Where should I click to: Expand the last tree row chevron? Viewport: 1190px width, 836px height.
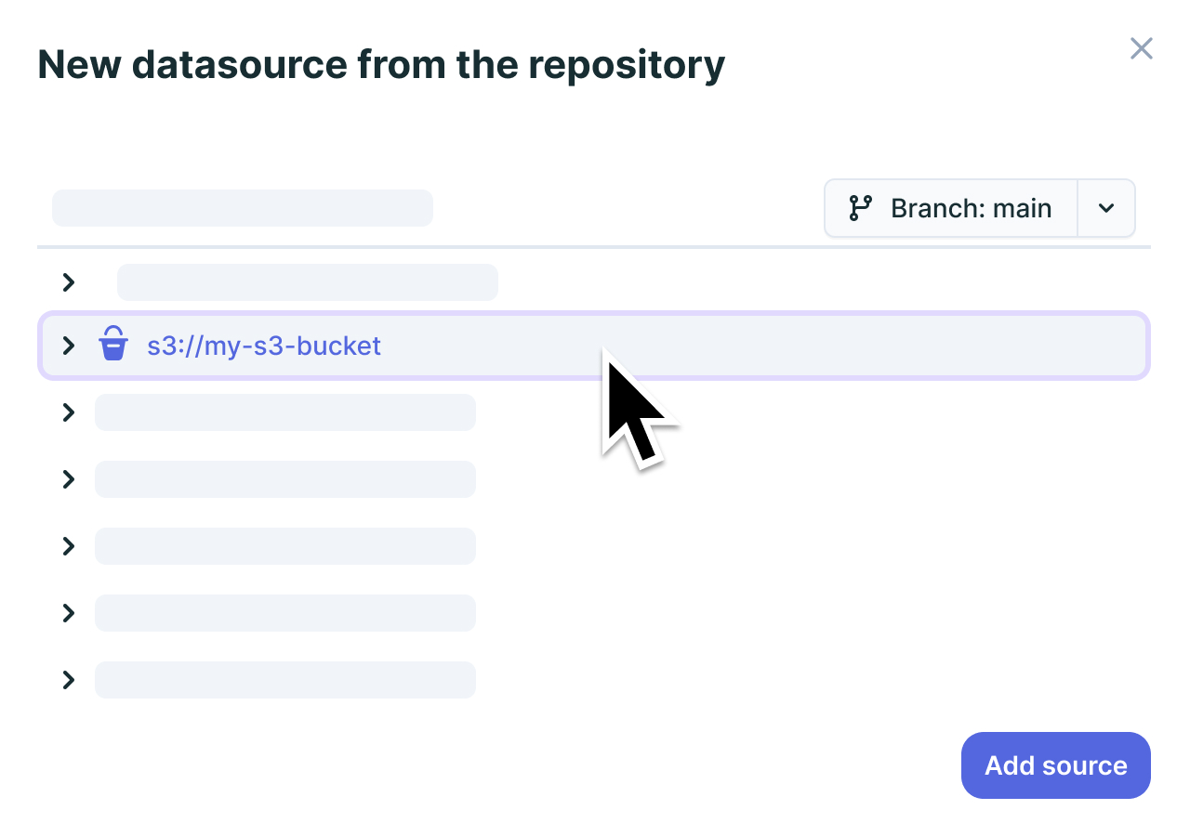[68, 680]
